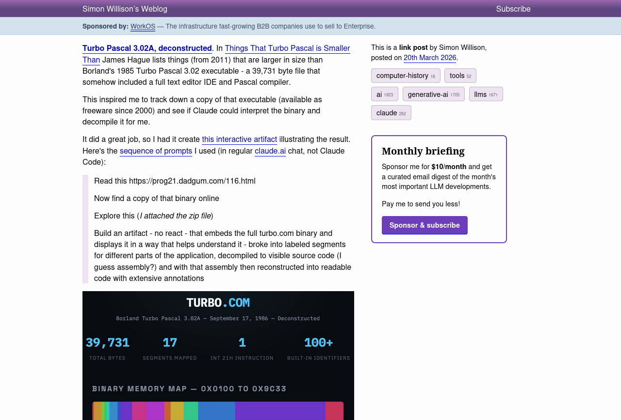Image resolution: width=621 pixels, height=420 pixels.
Task: Click the Subscribe link in header
Action: tap(513, 9)
